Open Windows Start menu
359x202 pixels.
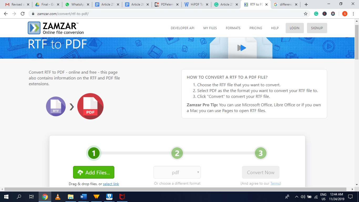(x=6, y=196)
